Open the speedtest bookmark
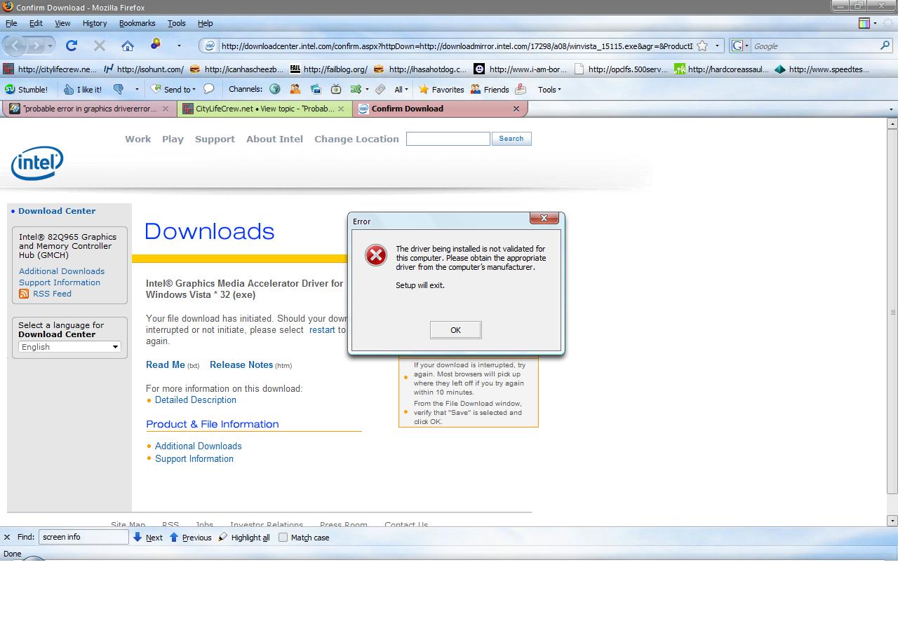Image resolution: width=905 pixels, height=628 pixels. point(822,69)
